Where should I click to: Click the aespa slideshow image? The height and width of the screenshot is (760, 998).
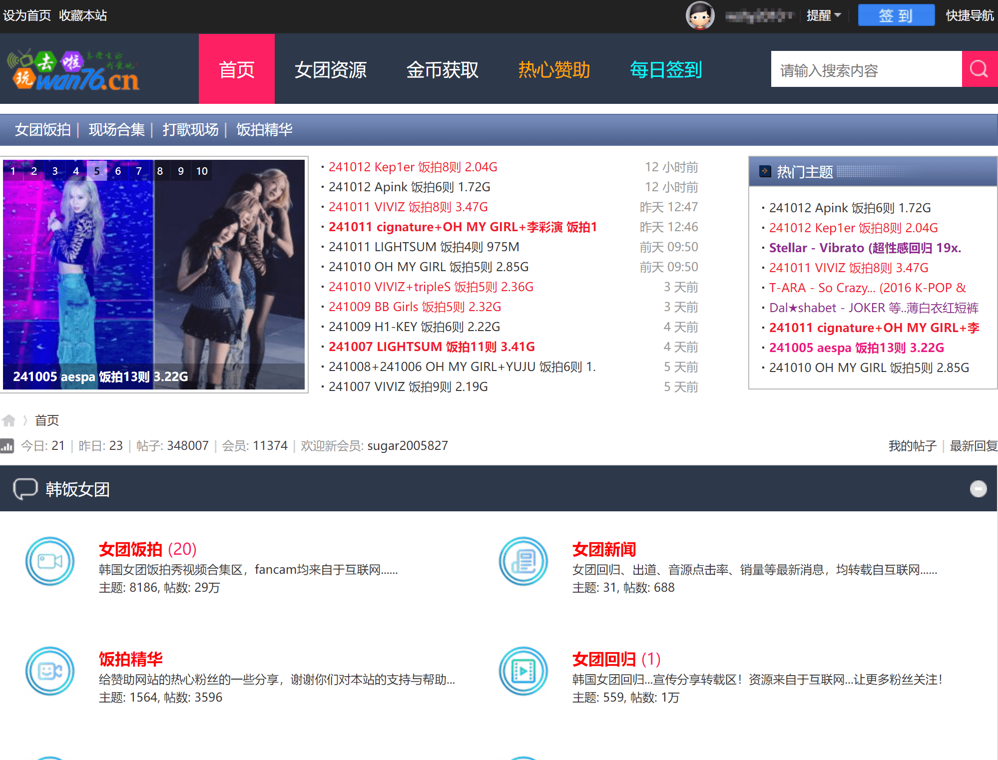click(154, 274)
